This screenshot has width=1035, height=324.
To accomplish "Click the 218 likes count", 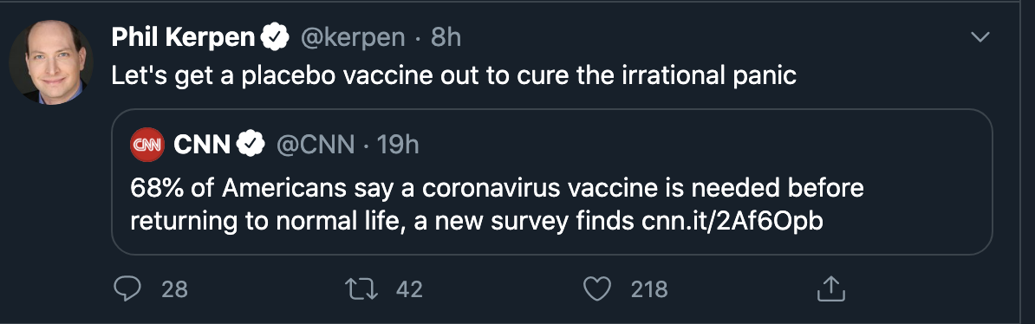I will (x=649, y=289).
